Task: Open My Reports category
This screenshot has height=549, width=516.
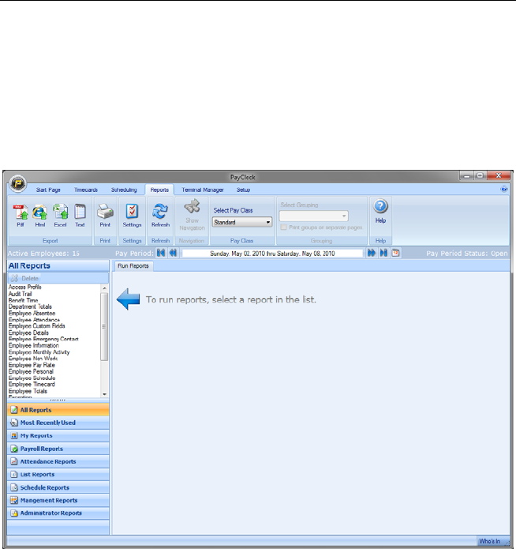Action: coord(58,435)
